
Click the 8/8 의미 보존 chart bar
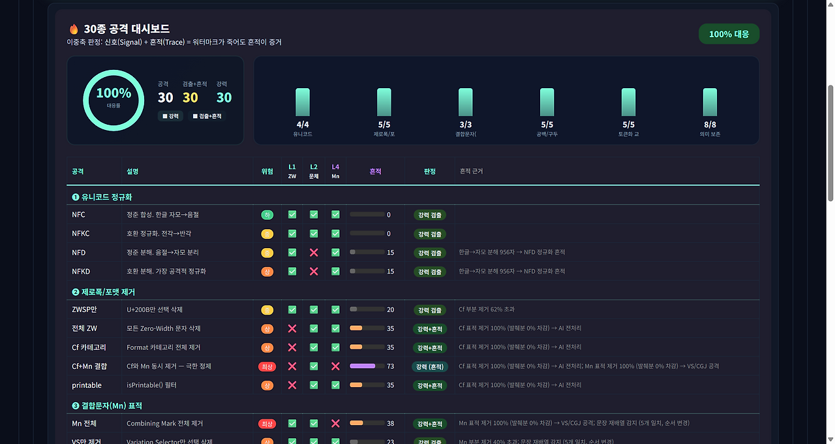710,103
